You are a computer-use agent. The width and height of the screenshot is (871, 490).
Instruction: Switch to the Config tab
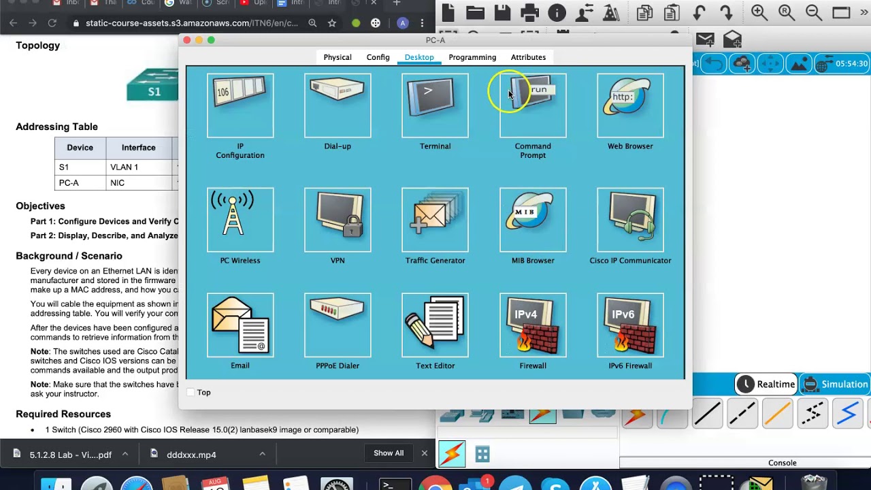tap(378, 57)
